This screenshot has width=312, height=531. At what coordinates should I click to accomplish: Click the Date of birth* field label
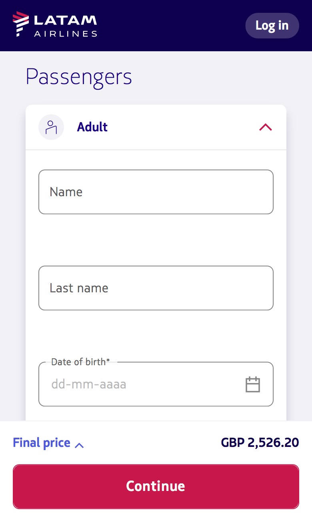pyautogui.click(x=81, y=362)
